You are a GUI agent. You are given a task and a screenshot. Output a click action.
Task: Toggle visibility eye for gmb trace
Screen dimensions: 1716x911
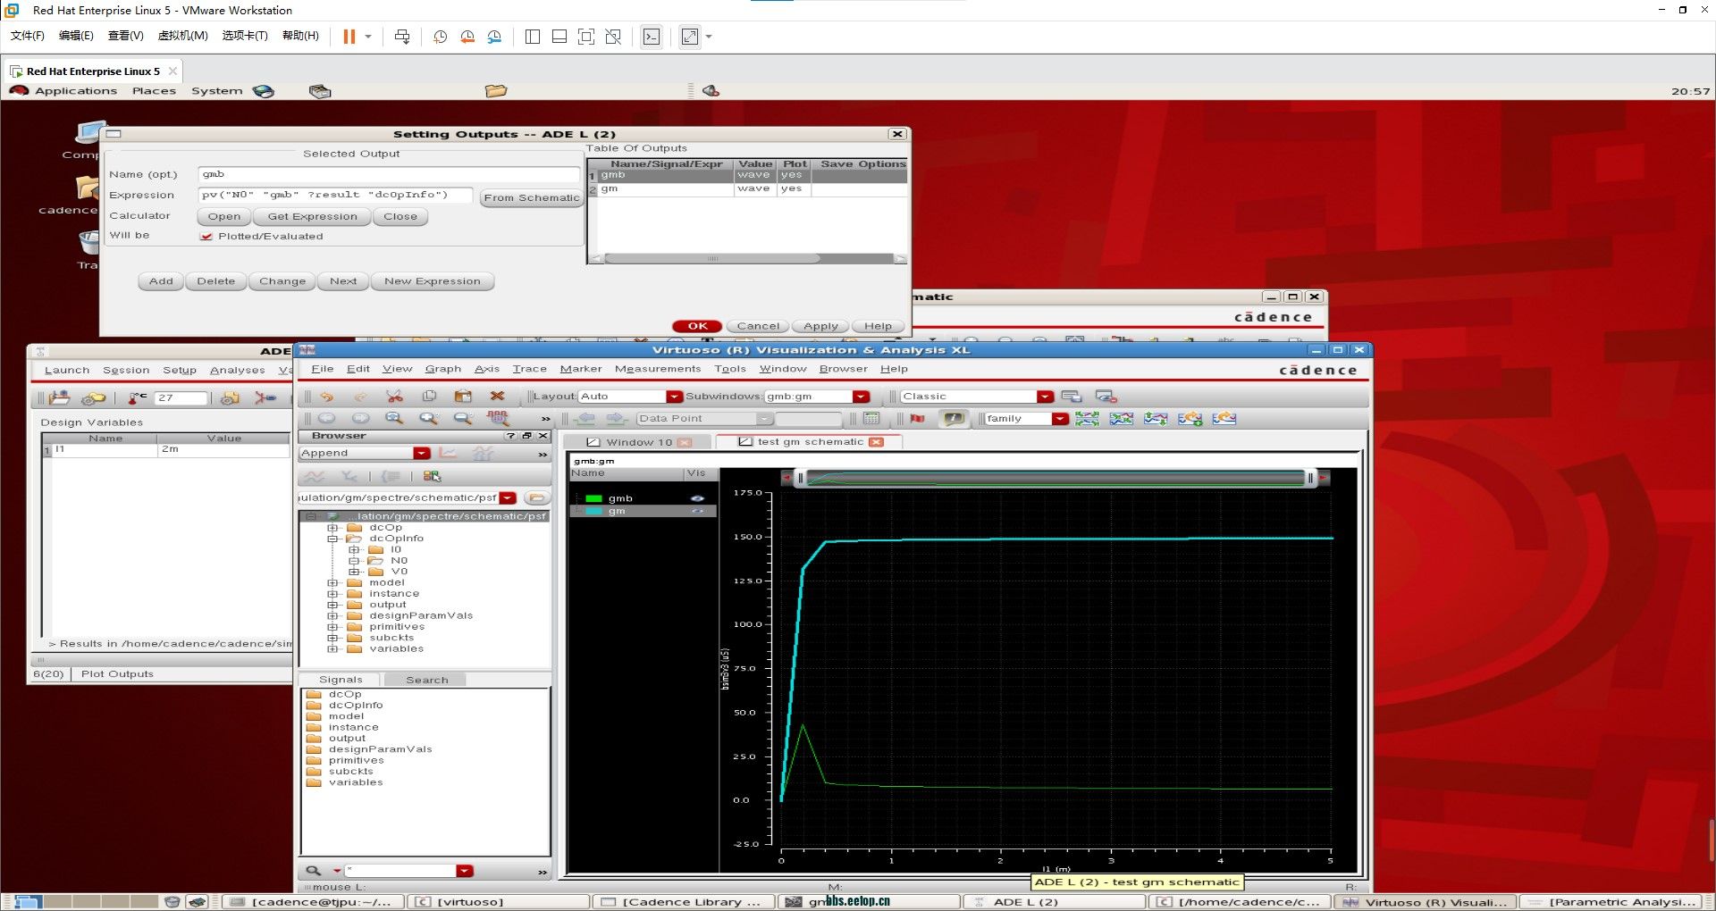[697, 498]
